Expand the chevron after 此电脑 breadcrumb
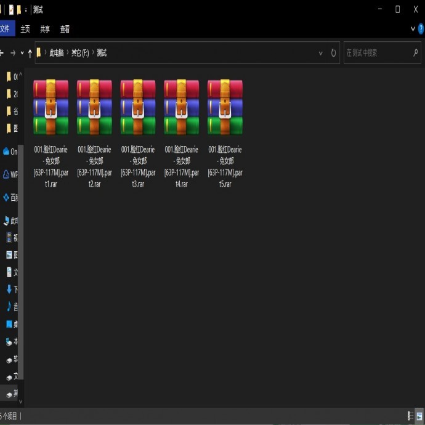The image size is (425, 425). [68, 52]
